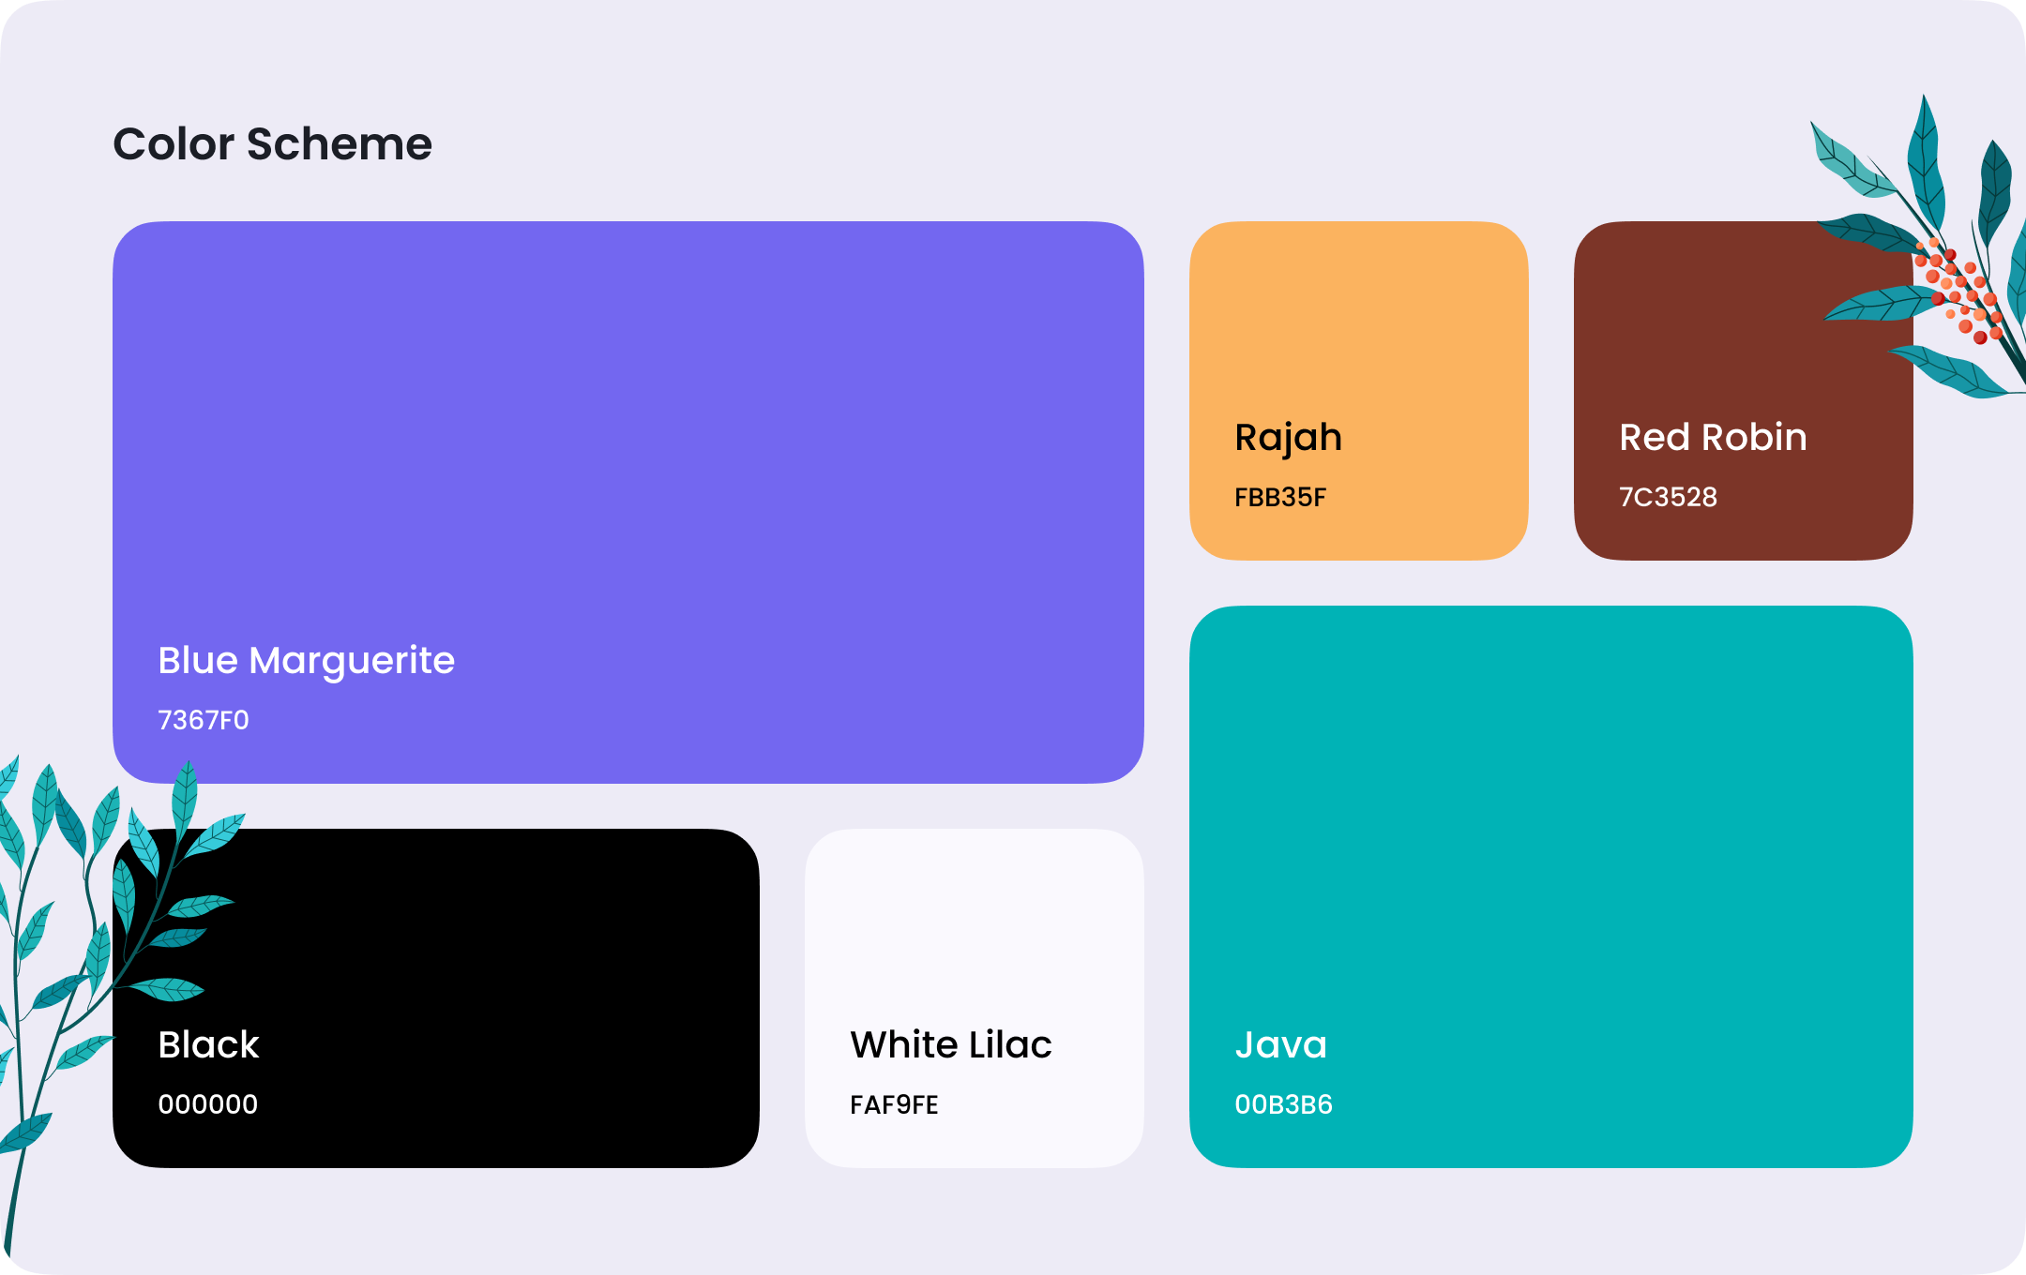Click the Blue Marguerite purple color swatch
The image size is (2026, 1275).
pos(628,502)
